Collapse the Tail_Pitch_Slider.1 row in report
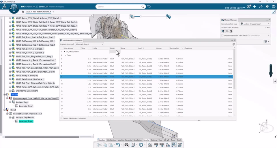 coord(65,52)
